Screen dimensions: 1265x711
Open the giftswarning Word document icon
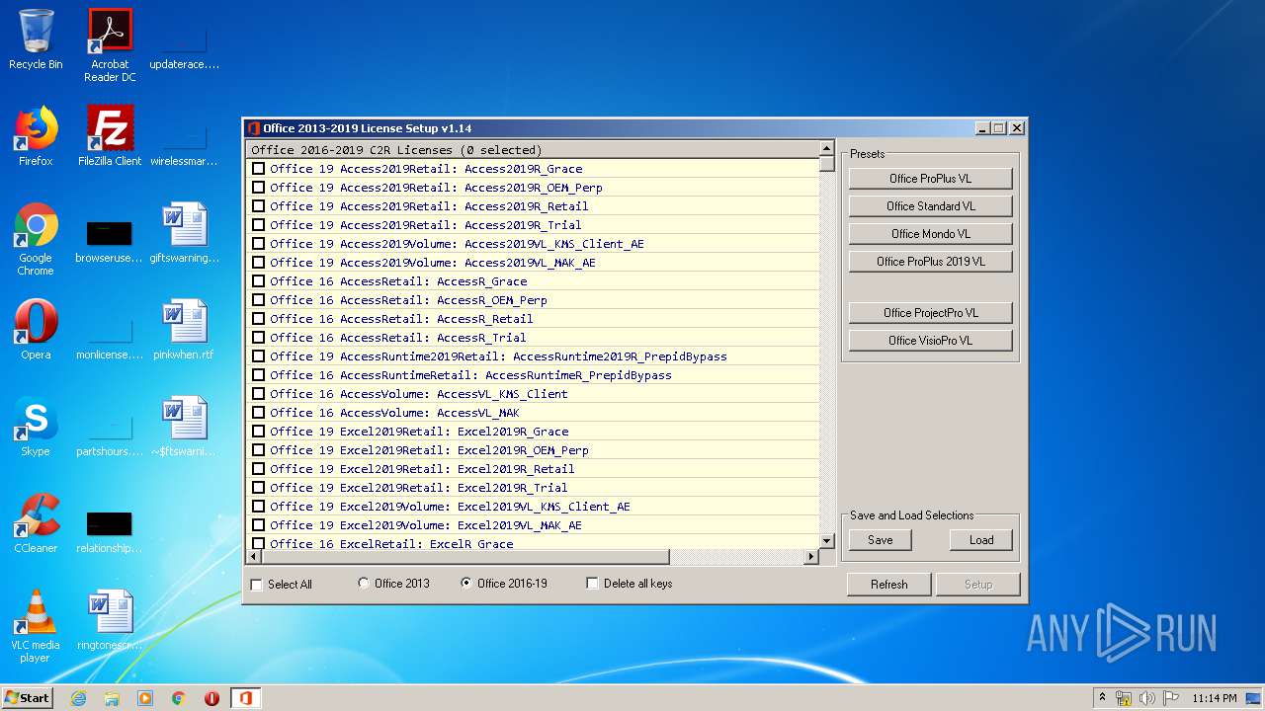(x=185, y=233)
